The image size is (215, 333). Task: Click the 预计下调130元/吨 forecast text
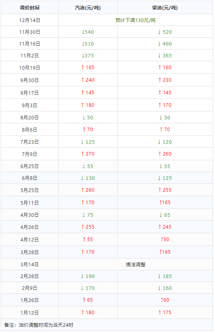click(136, 20)
